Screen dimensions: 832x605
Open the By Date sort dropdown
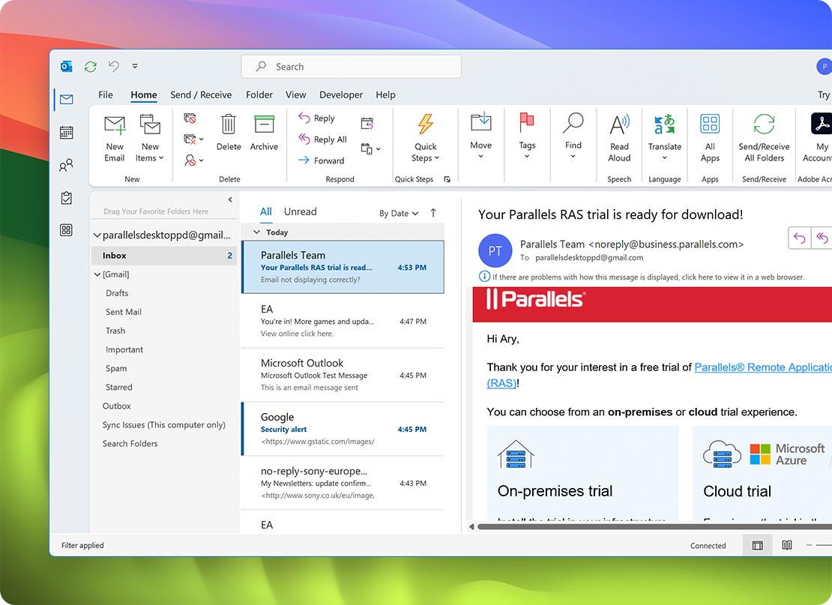(x=399, y=214)
